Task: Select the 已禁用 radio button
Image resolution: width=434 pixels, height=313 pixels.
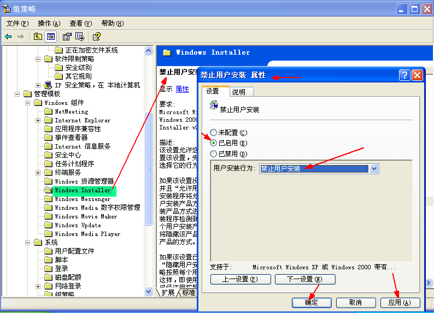Action: 213,153
